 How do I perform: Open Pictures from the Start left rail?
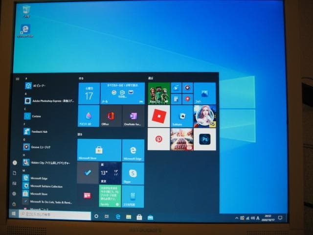pos(14,183)
